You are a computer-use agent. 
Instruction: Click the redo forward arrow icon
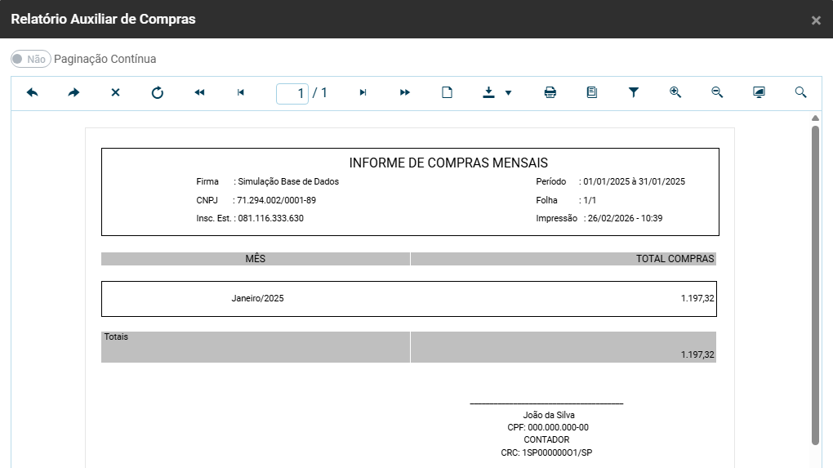pyautogui.click(x=73, y=93)
